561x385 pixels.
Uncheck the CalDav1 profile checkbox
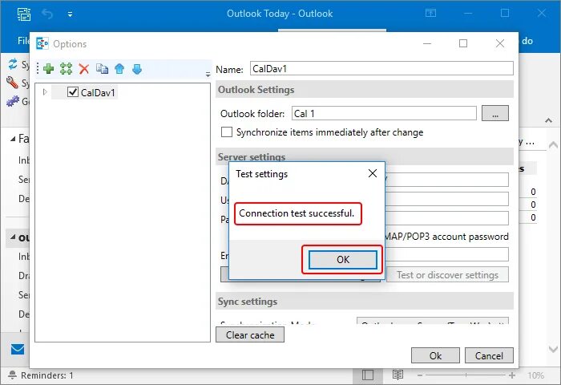[x=73, y=92]
